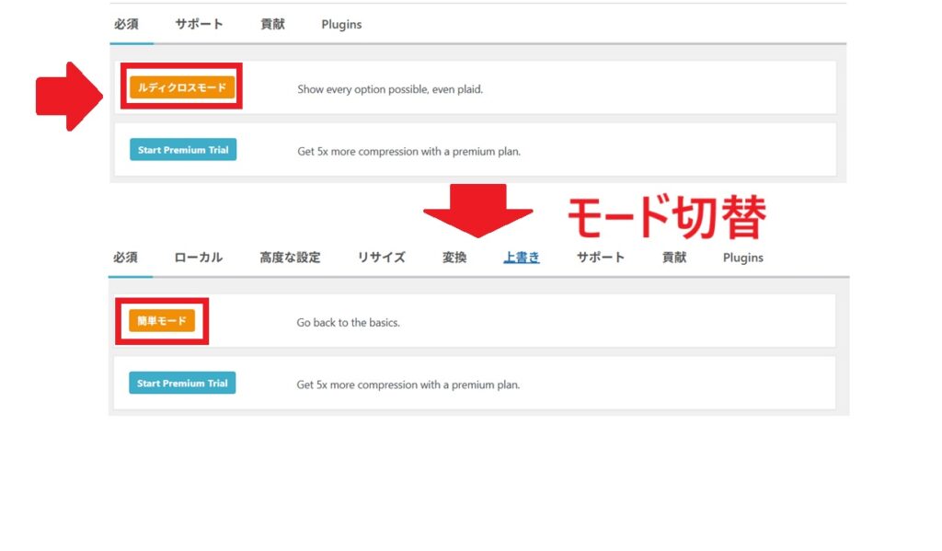Switch to 貢献 tab in upper panel
This screenshot has height=551, width=942.
[x=272, y=24]
